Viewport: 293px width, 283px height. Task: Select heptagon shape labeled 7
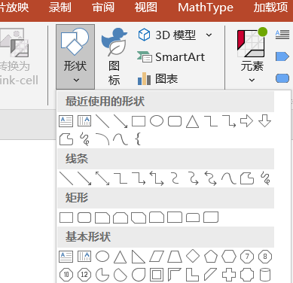[x=247, y=257]
